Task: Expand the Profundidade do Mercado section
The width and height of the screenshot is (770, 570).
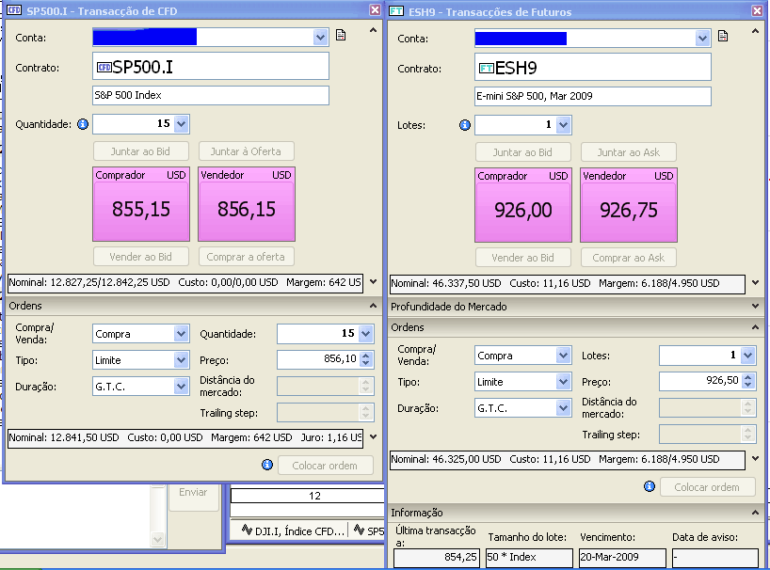Action: point(755,306)
